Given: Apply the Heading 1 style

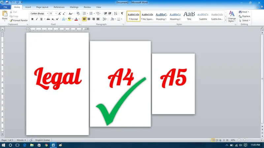Looking at the screenshot, I should [161, 16].
